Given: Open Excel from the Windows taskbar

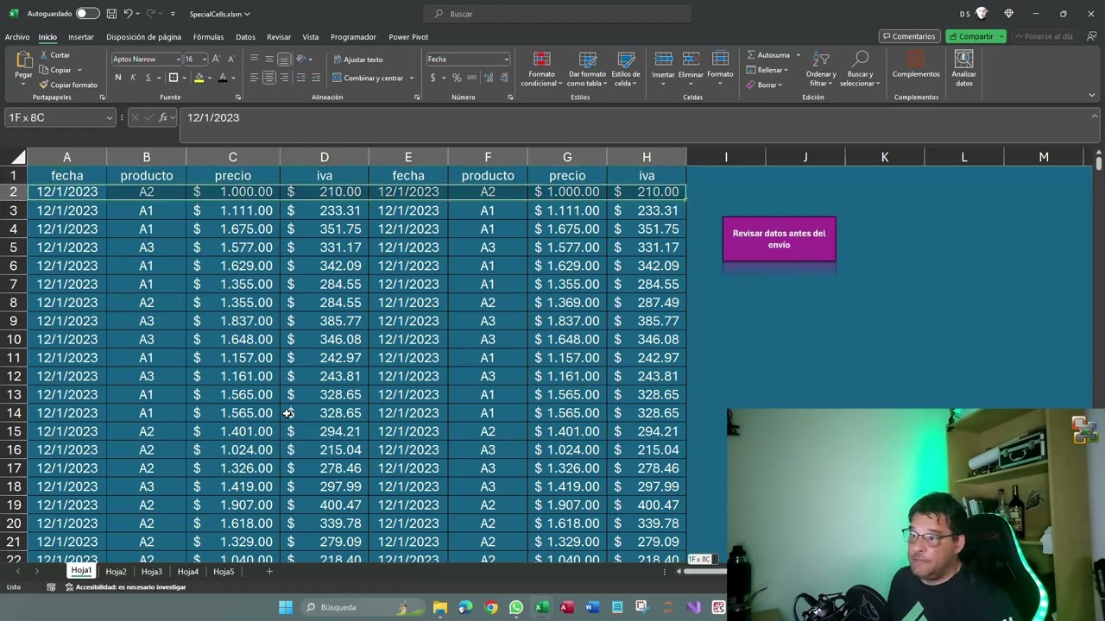Looking at the screenshot, I should (x=541, y=607).
